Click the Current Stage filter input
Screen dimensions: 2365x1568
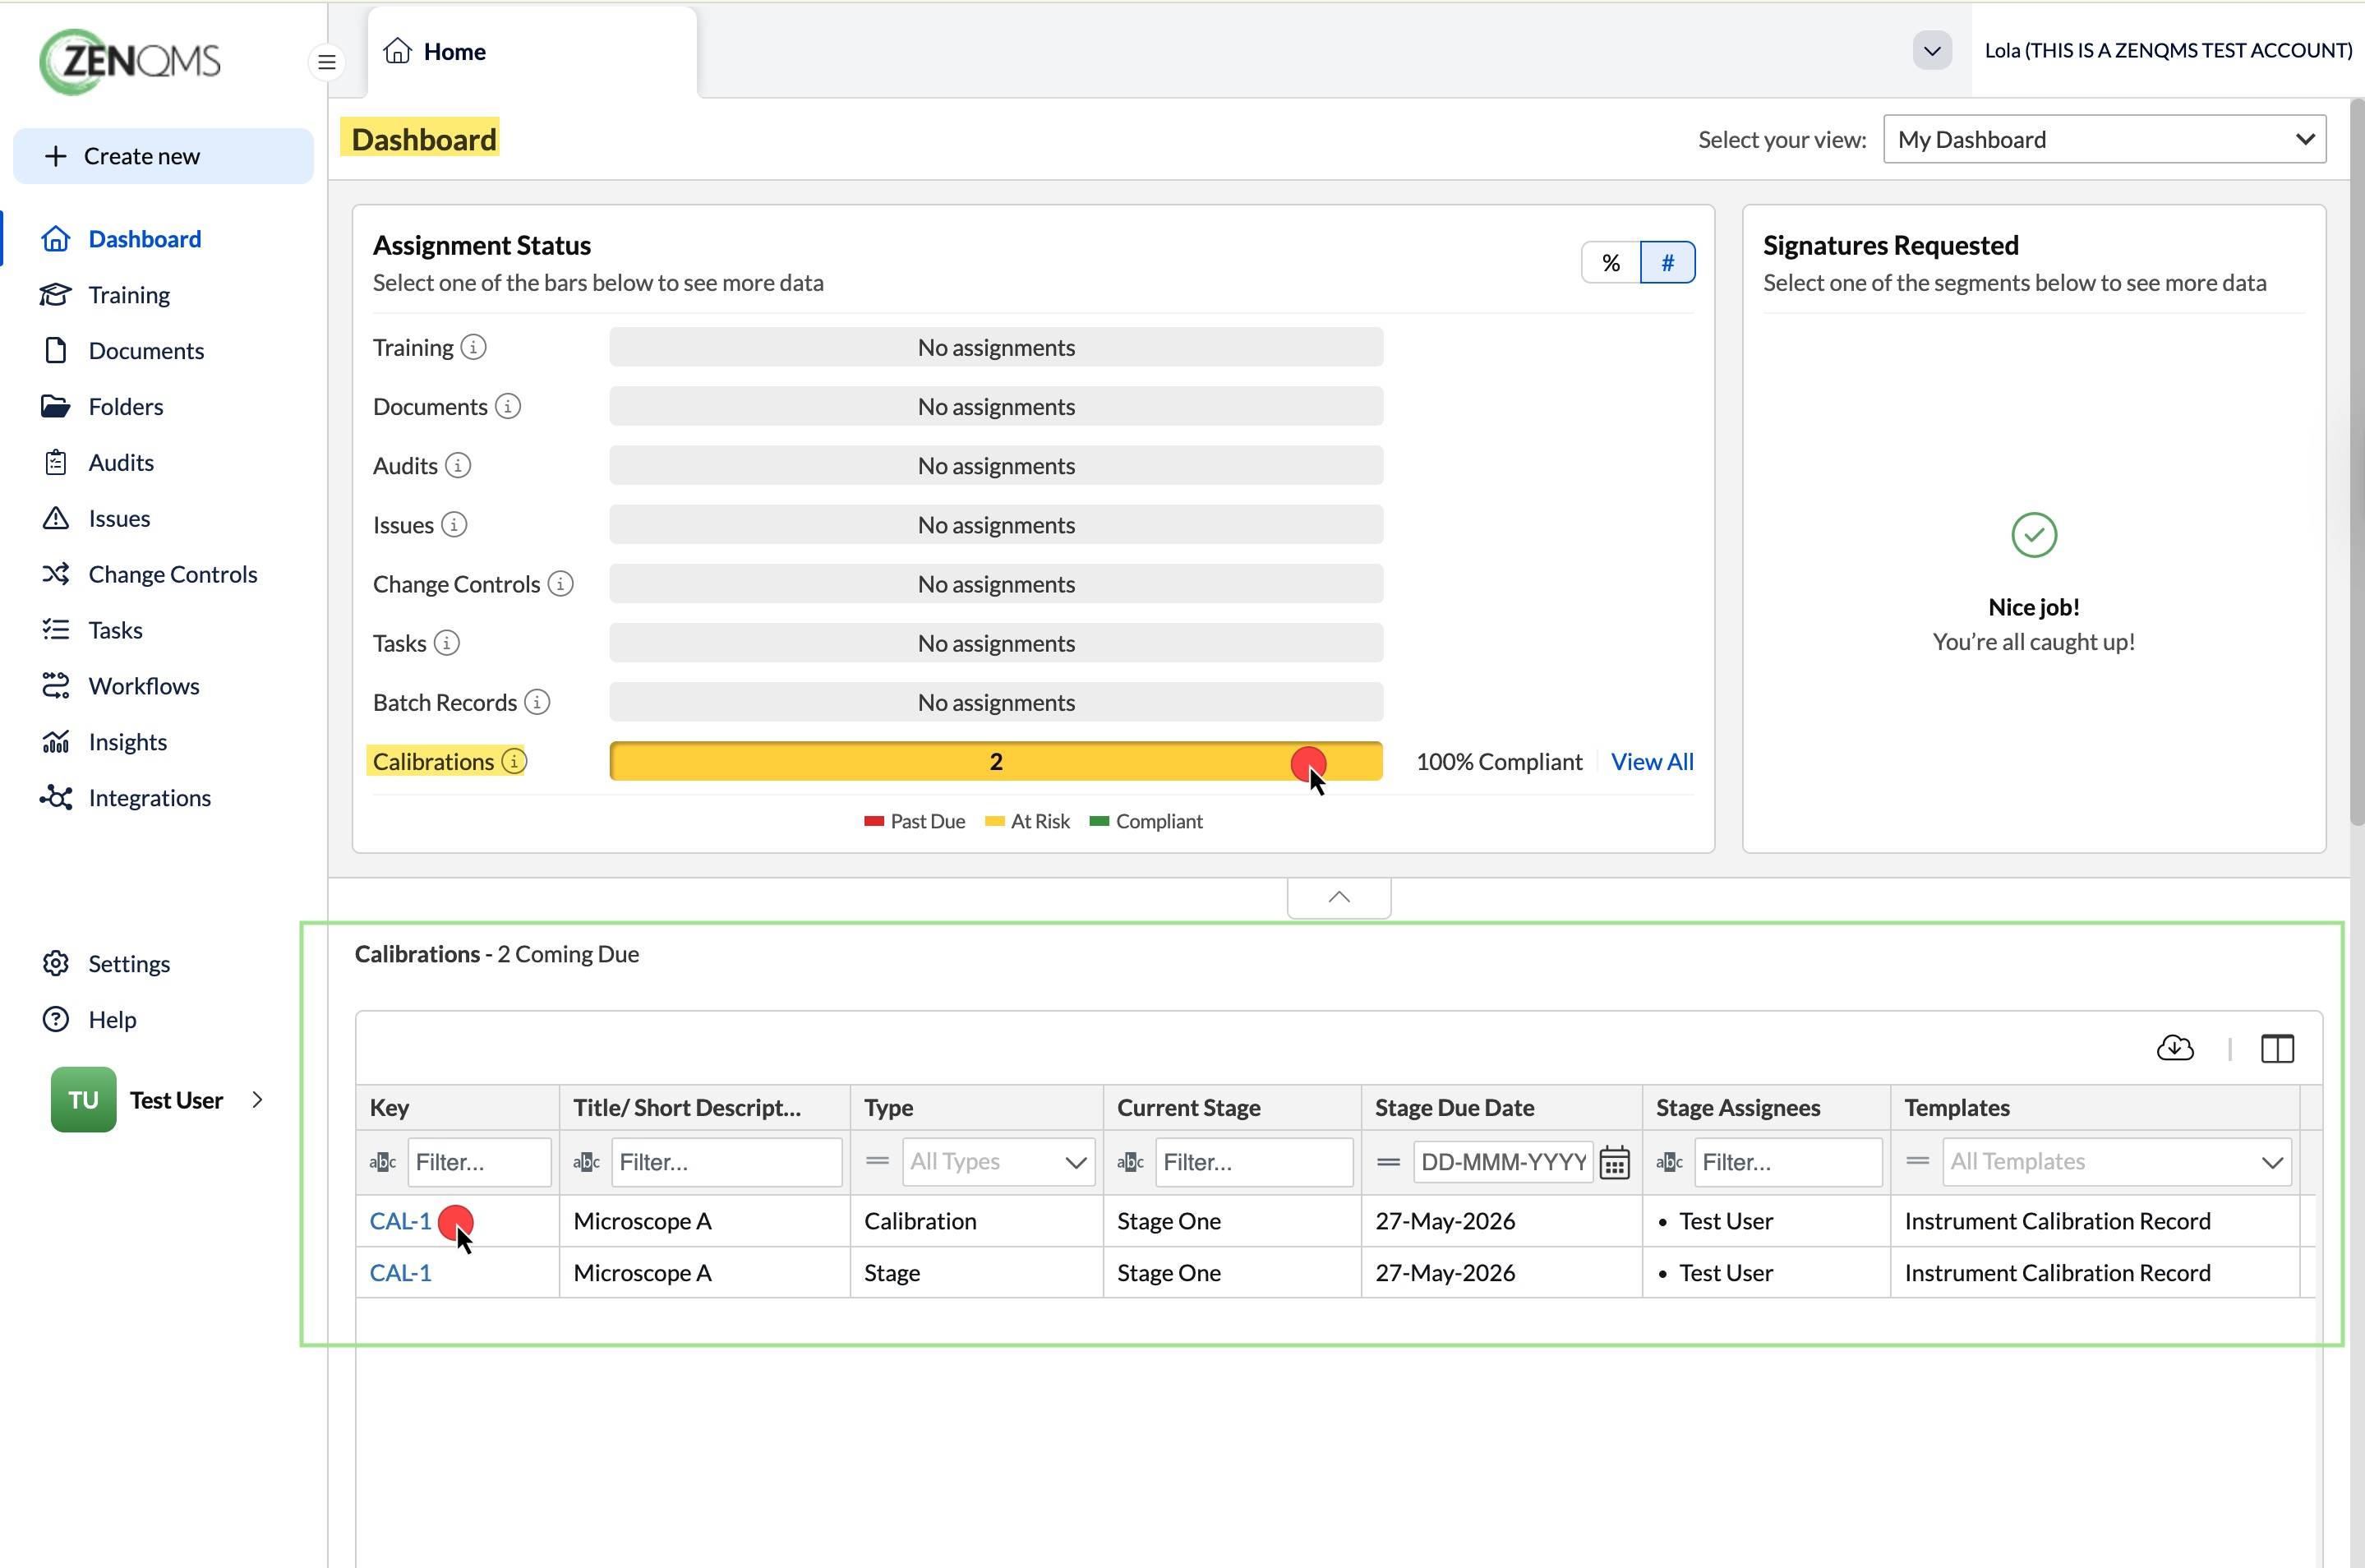(1254, 1162)
